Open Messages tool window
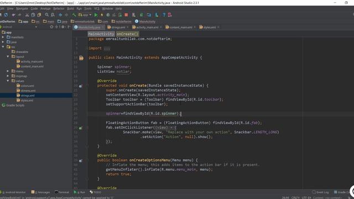354x199 pixels. pyautogui.click(x=40, y=192)
